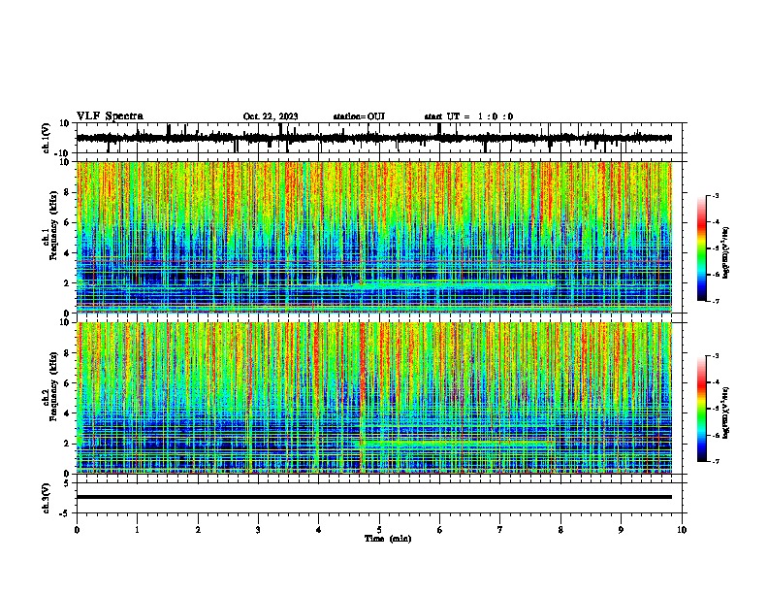The image size is (768, 594).
Task: Click the "Time (min)" x-axis label
Action: click(388, 539)
